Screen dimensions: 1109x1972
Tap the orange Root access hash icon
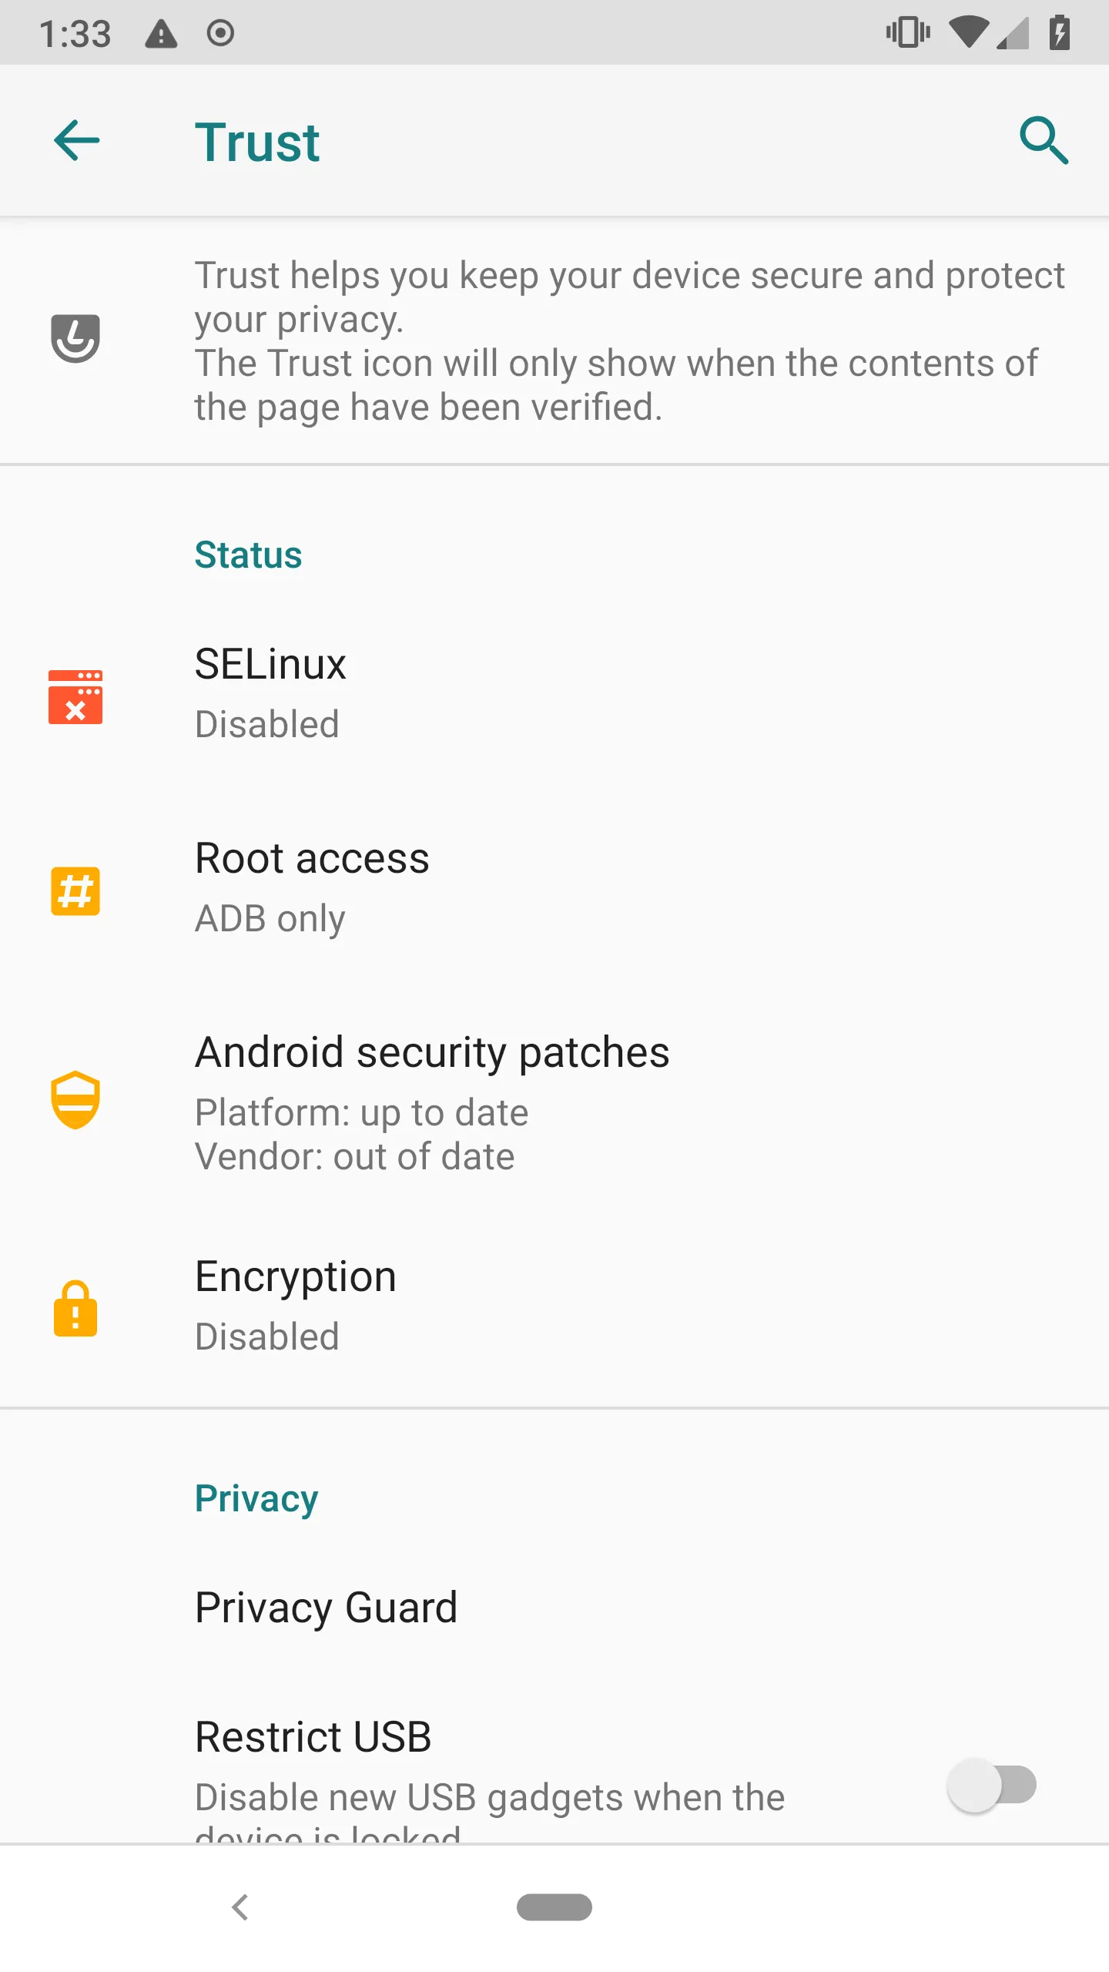75,891
